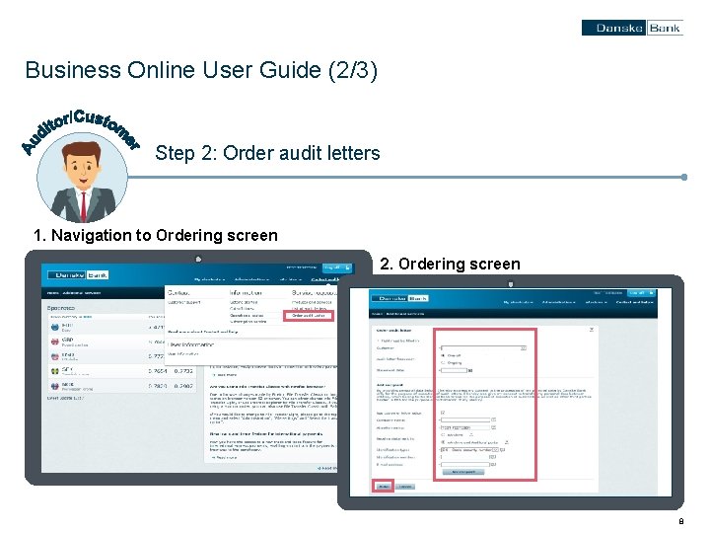Toggle checkbox above Company name field
This screenshot has height=533, width=710.
(443, 413)
